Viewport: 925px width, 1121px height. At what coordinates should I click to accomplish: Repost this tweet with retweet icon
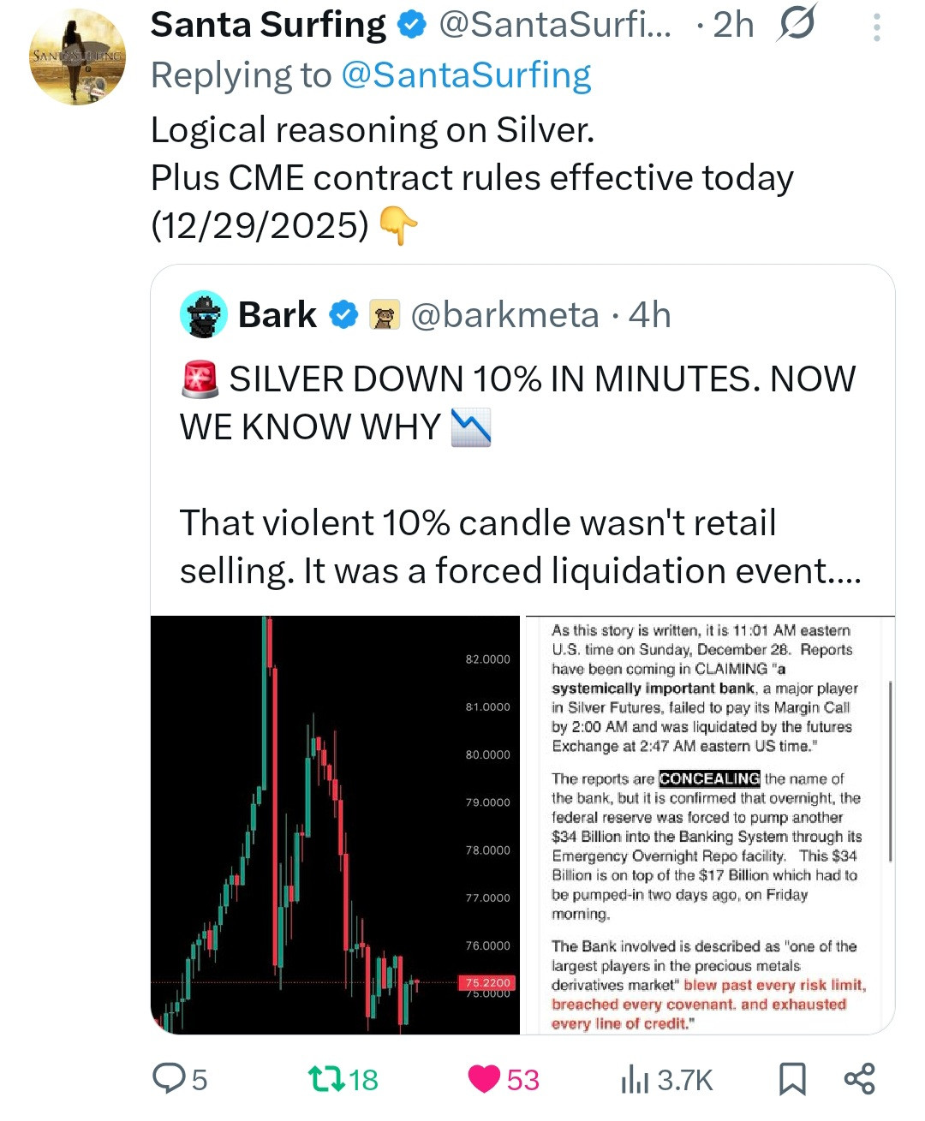[x=325, y=1078]
